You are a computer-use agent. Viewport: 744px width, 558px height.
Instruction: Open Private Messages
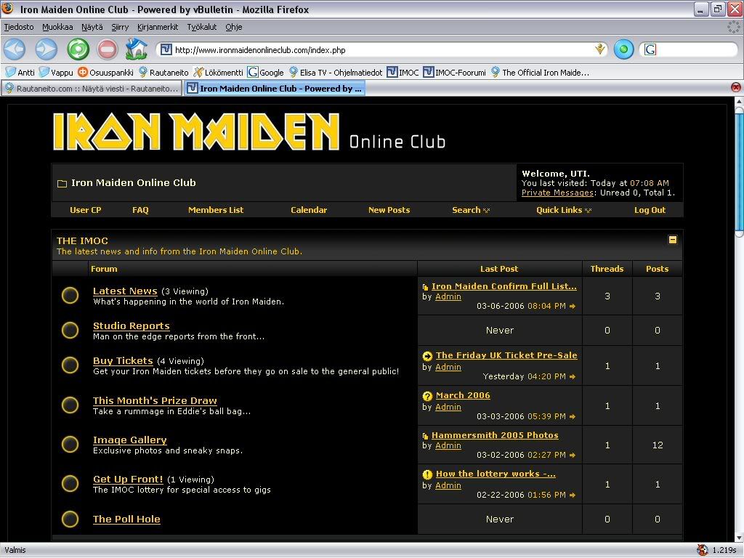[557, 193]
